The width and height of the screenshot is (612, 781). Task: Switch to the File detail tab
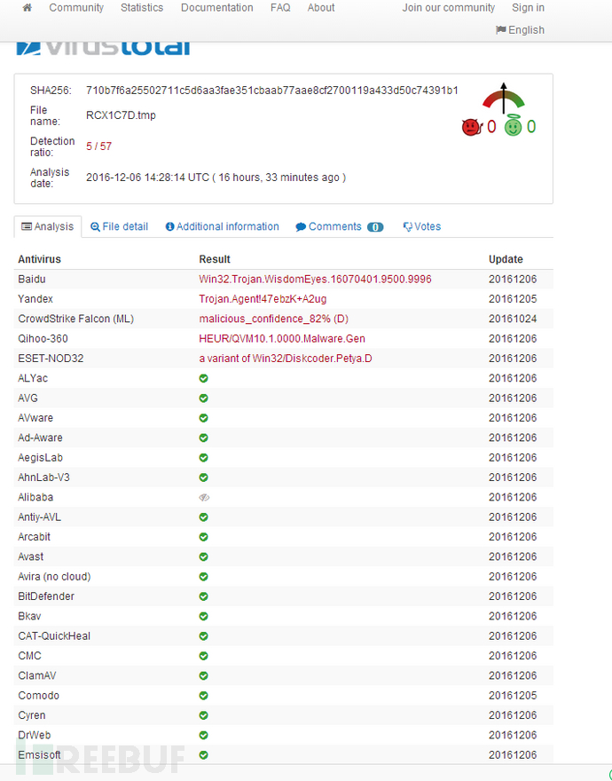[120, 226]
